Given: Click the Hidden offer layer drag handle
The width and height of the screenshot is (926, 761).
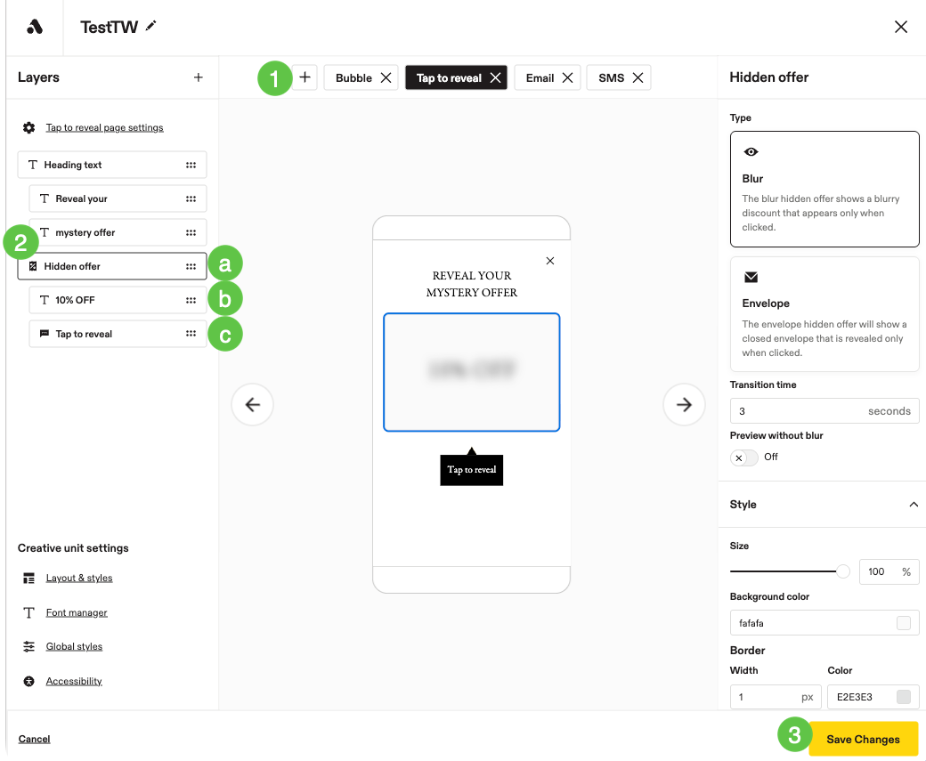Looking at the screenshot, I should click(x=191, y=266).
